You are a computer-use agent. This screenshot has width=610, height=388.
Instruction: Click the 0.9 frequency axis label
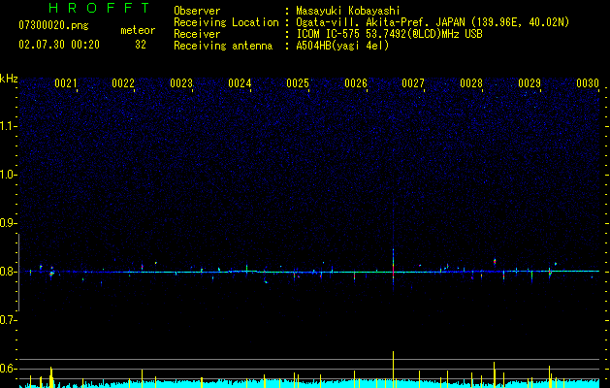click(8, 223)
